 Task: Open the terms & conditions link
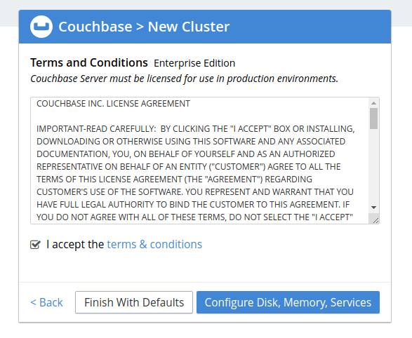[x=154, y=244]
